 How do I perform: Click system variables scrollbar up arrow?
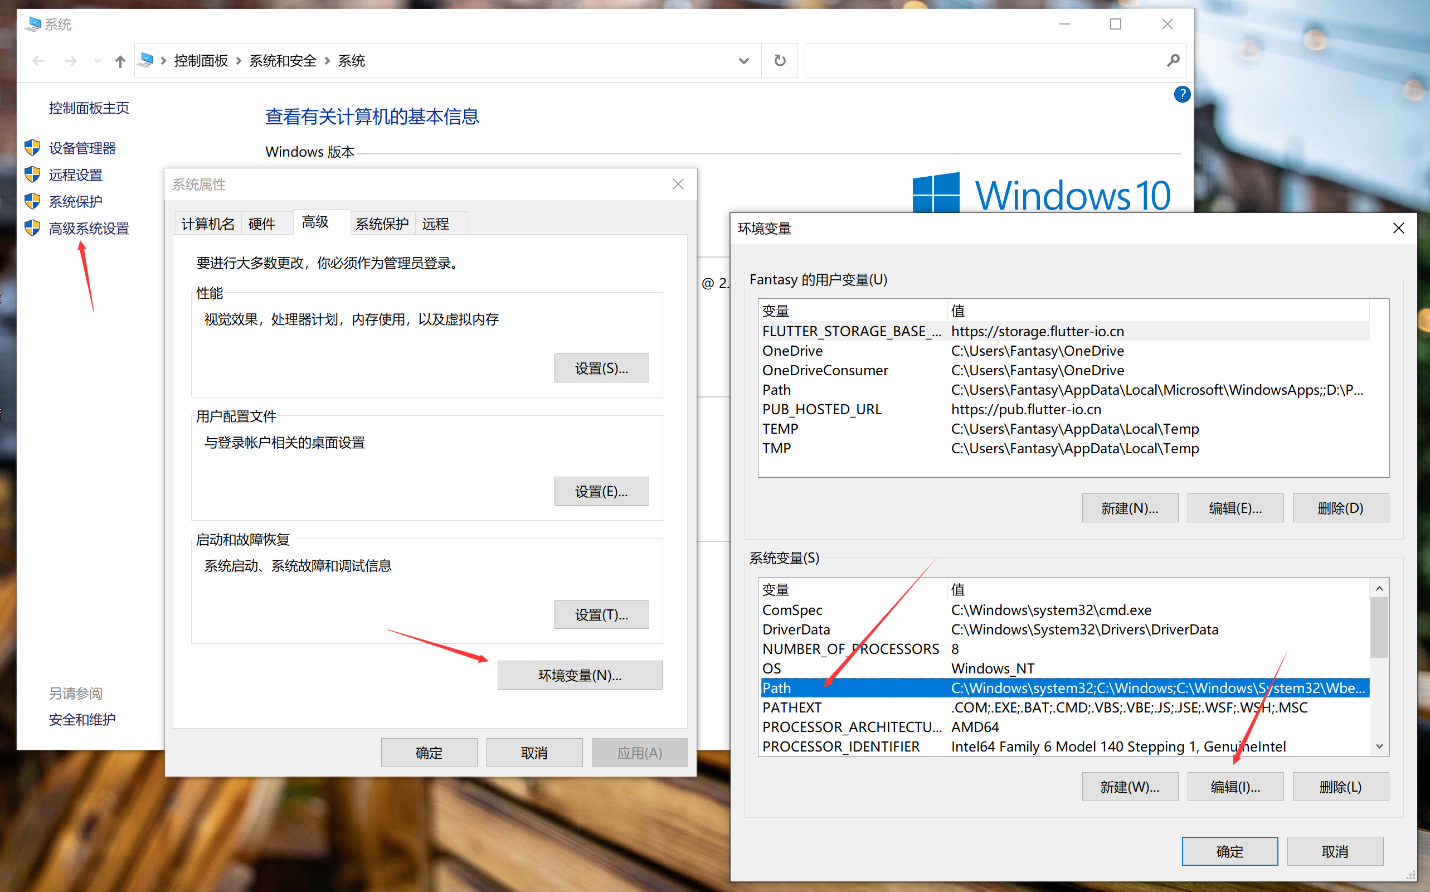click(1379, 588)
